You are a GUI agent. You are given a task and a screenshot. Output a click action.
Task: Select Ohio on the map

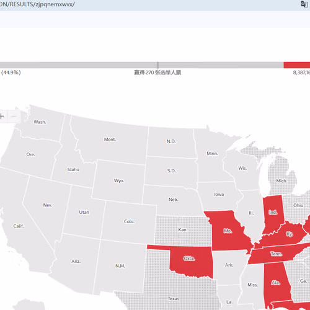(x=298, y=205)
